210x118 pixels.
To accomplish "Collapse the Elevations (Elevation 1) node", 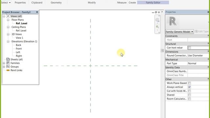I will (8, 42).
